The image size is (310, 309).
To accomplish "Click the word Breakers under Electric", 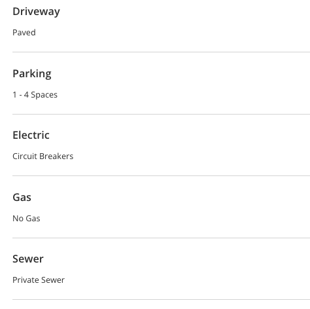I will click(x=56, y=156).
